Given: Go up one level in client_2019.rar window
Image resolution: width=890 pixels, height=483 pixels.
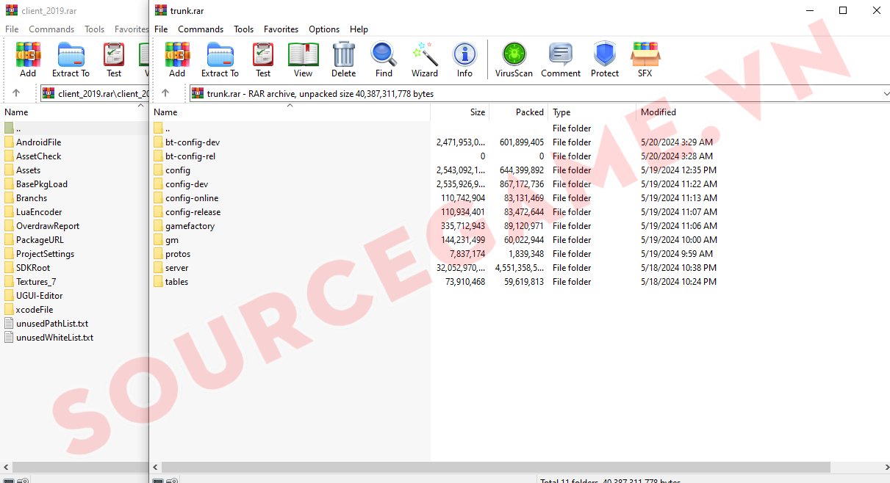Looking at the screenshot, I should pos(16,93).
